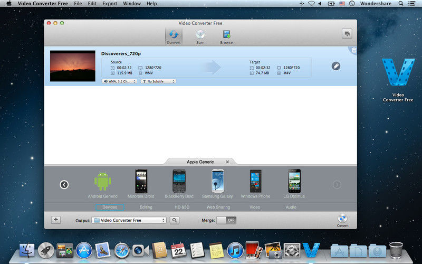Open Stickies notes from the Dock

pyautogui.click(x=216, y=250)
